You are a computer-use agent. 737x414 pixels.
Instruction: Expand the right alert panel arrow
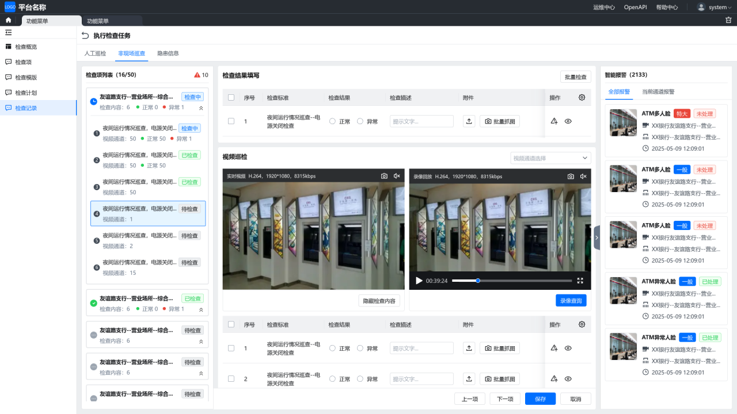(597, 237)
